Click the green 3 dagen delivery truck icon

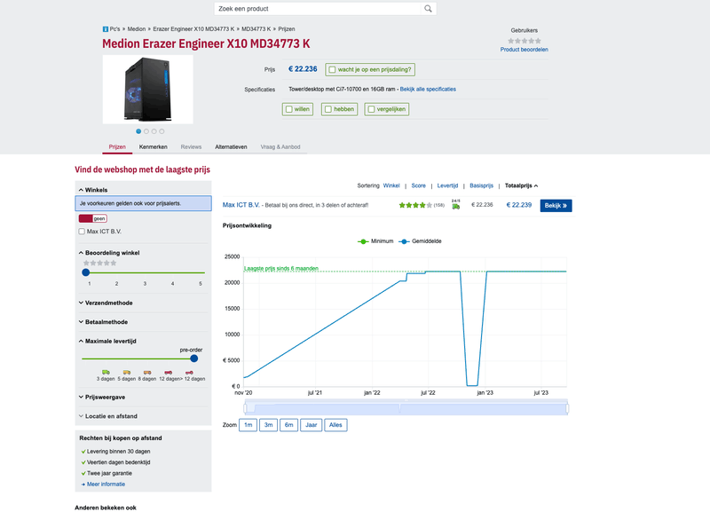[x=106, y=372]
